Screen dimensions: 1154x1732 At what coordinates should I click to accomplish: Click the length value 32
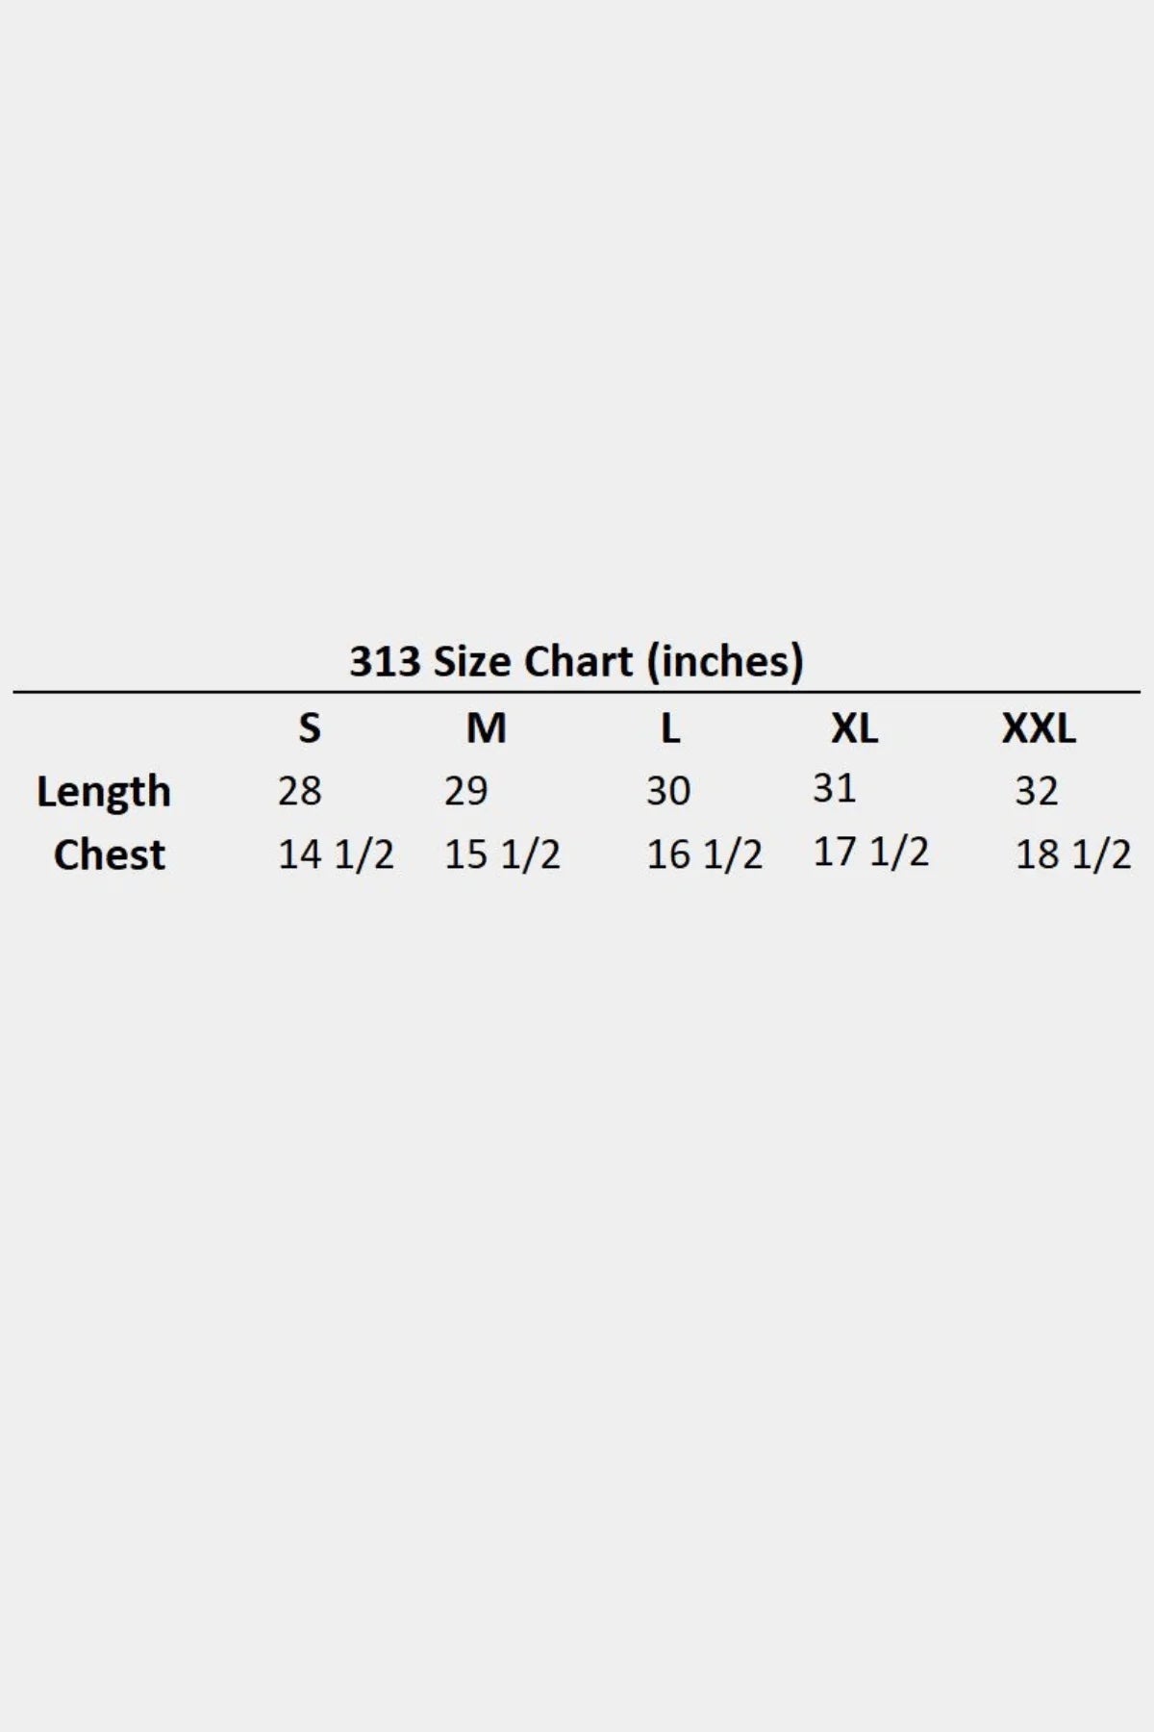click(1037, 791)
